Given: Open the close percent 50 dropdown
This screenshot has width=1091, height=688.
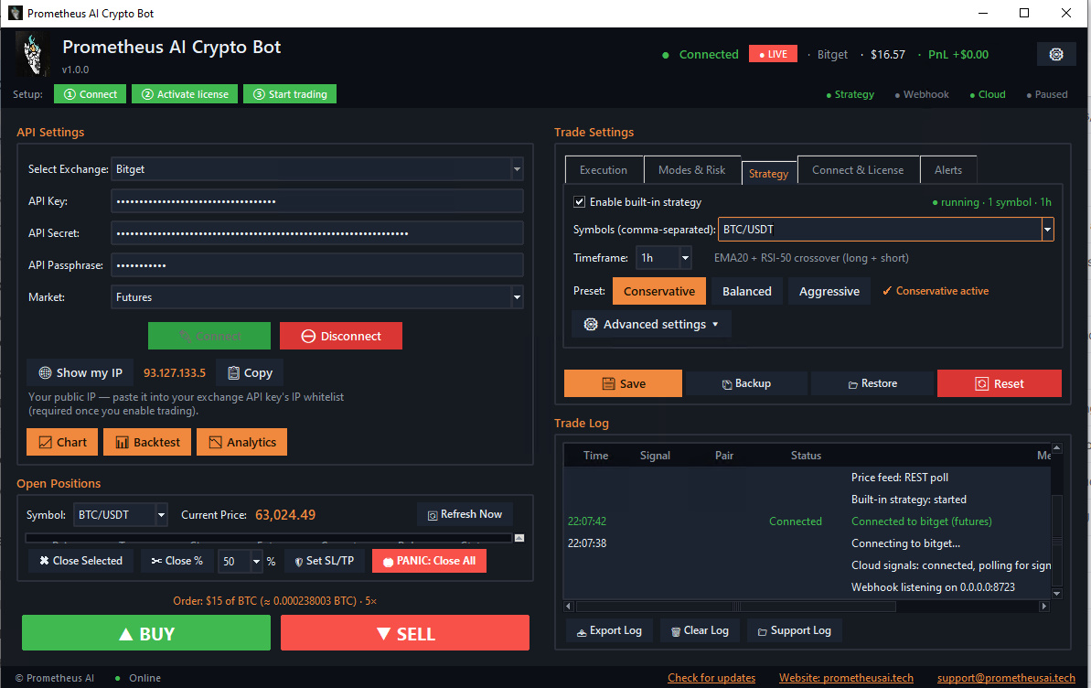Looking at the screenshot, I should coord(257,561).
